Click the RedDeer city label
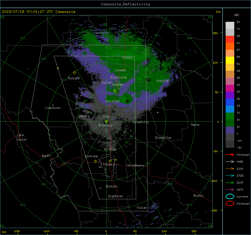The height and width of the screenshot is (235, 251). click(118, 85)
